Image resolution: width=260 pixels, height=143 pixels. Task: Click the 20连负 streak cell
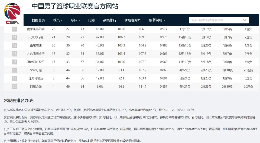tap(248, 87)
